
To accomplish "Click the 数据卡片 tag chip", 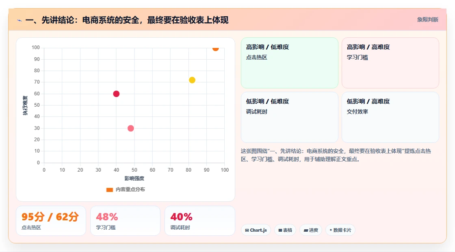I will tap(340, 230).
